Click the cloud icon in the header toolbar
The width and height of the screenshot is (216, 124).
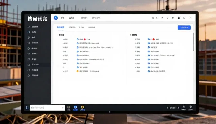click(153, 18)
